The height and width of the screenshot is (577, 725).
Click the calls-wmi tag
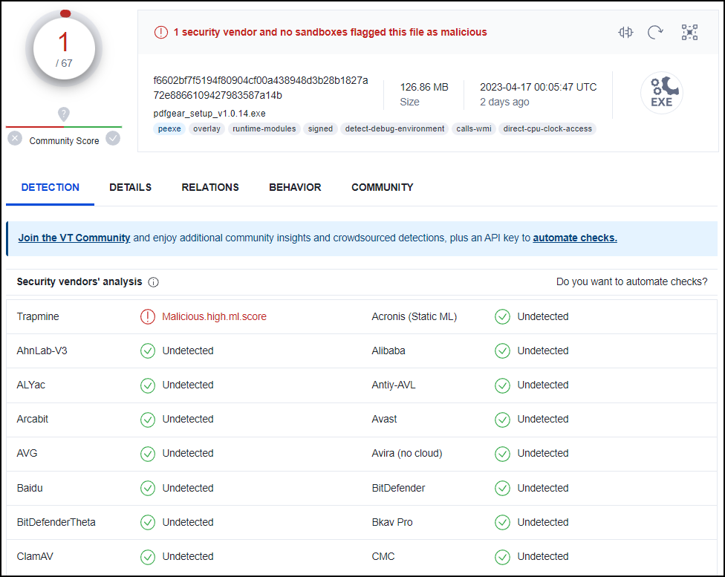[x=473, y=128]
